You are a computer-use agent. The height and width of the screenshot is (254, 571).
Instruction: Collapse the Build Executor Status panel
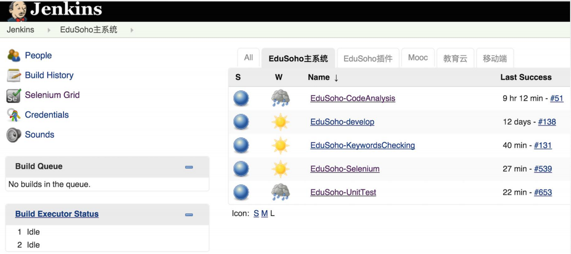[x=189, y=215]
